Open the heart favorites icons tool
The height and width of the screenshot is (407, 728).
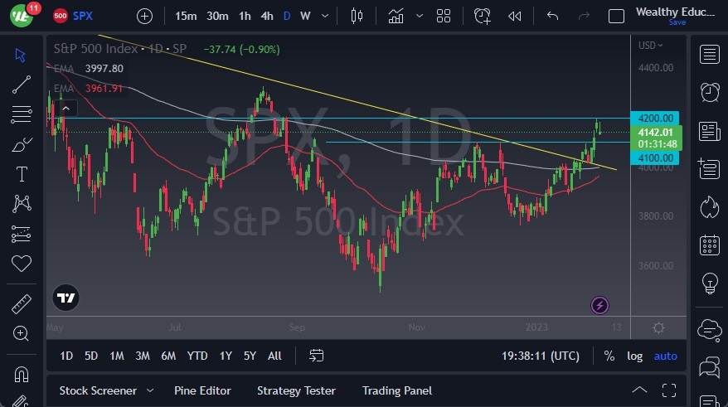[x=22, y=264]
